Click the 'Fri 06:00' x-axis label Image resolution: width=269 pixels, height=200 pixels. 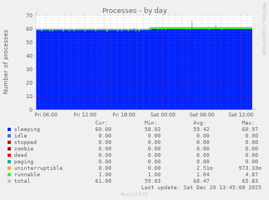coord(46,115)
